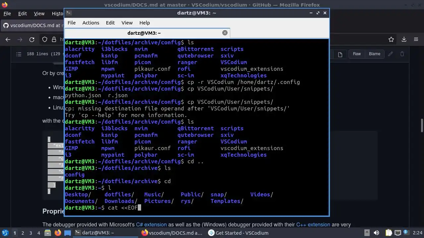Open the terminal Actions menu
This screenshot has height=238, width=424.
(91, 23)
